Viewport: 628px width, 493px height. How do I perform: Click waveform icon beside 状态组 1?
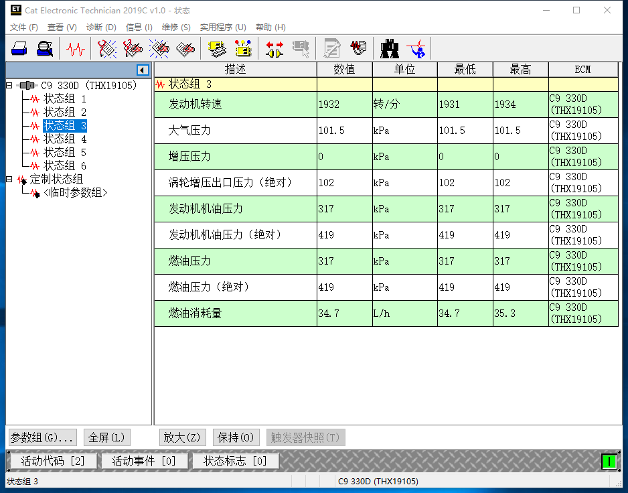35,99
